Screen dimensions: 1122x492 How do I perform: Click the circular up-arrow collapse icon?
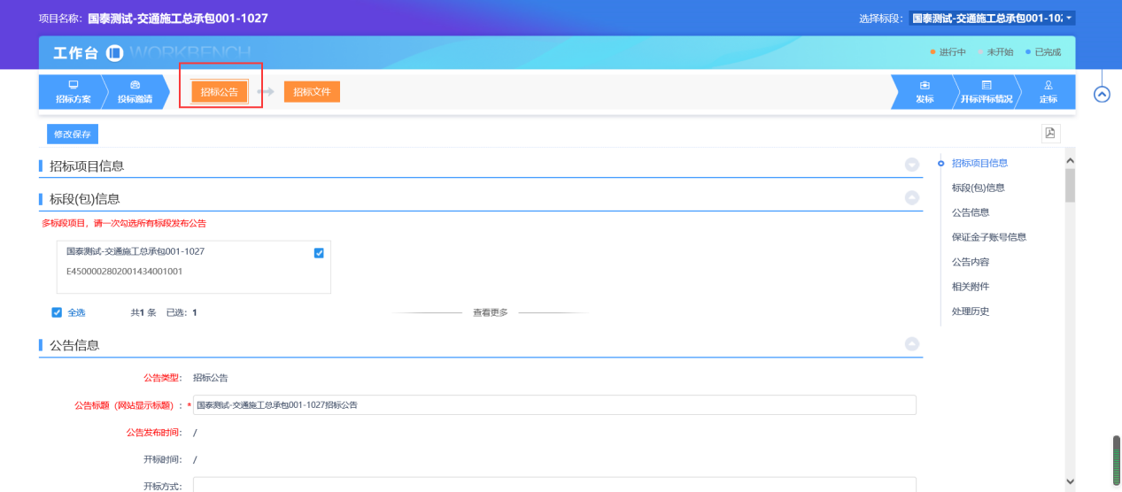tap(1102, 94)
